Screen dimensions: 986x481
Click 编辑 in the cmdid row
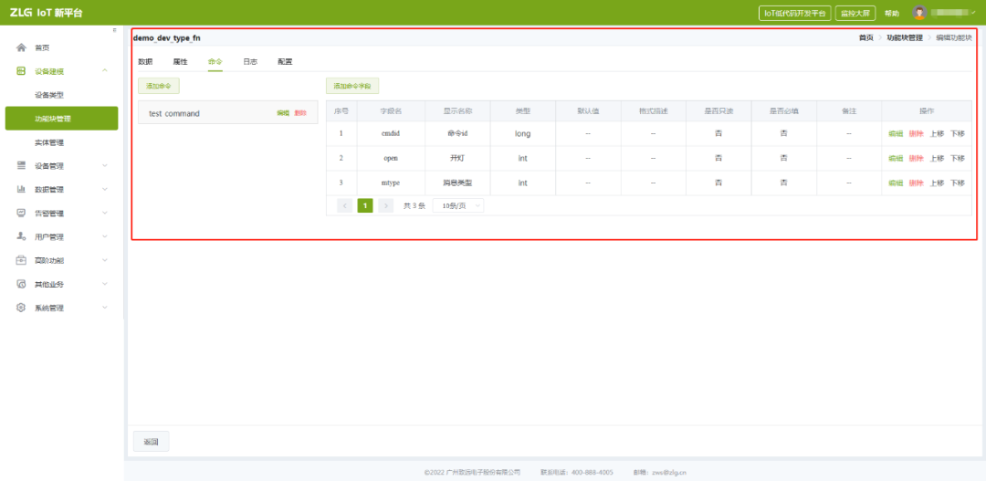[x=896, y=133]
